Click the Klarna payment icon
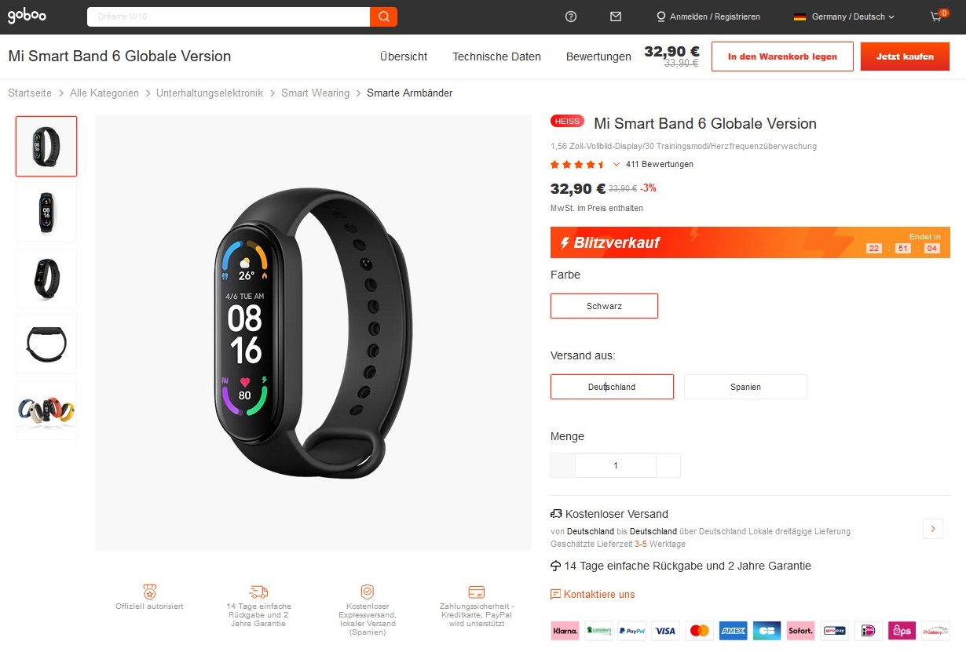 pos(565,630)
